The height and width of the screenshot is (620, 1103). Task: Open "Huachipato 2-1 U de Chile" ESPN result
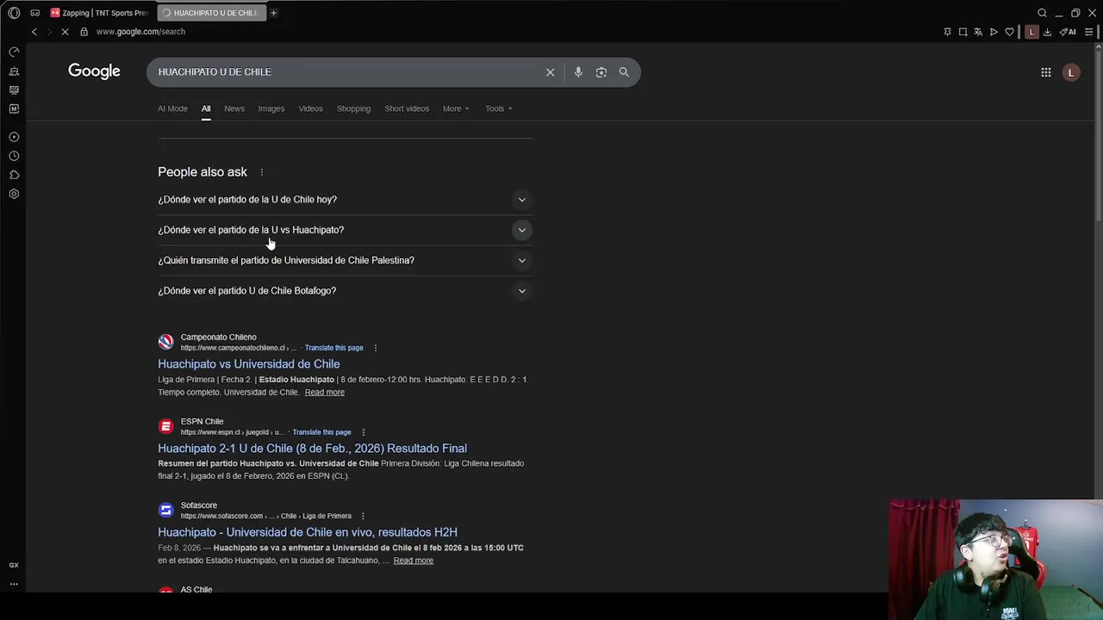coord(312,449)
